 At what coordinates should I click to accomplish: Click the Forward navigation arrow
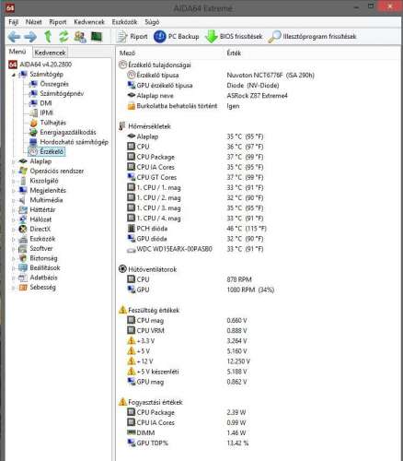(30, 37)
